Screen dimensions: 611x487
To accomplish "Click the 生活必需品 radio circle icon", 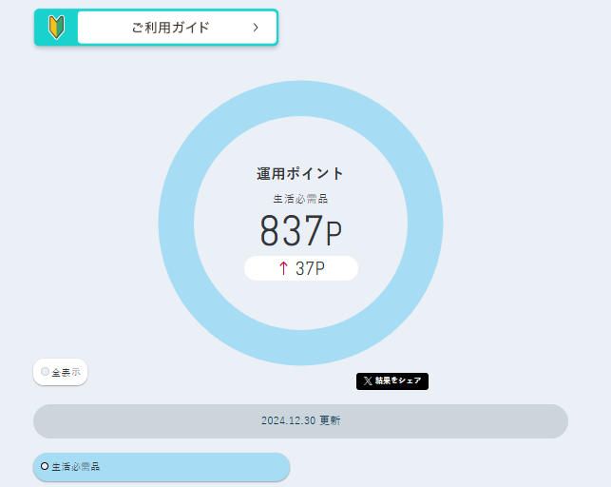I will point(45,466).
